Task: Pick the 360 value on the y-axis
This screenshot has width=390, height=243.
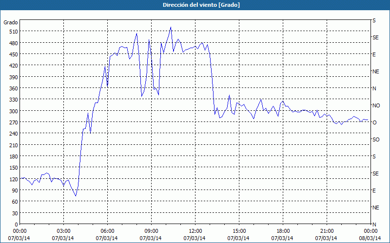Action: [14, 88]
